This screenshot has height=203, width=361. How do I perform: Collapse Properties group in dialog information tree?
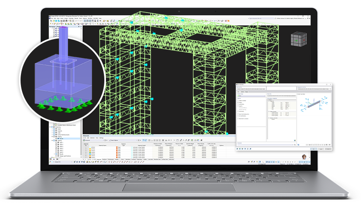269,101
